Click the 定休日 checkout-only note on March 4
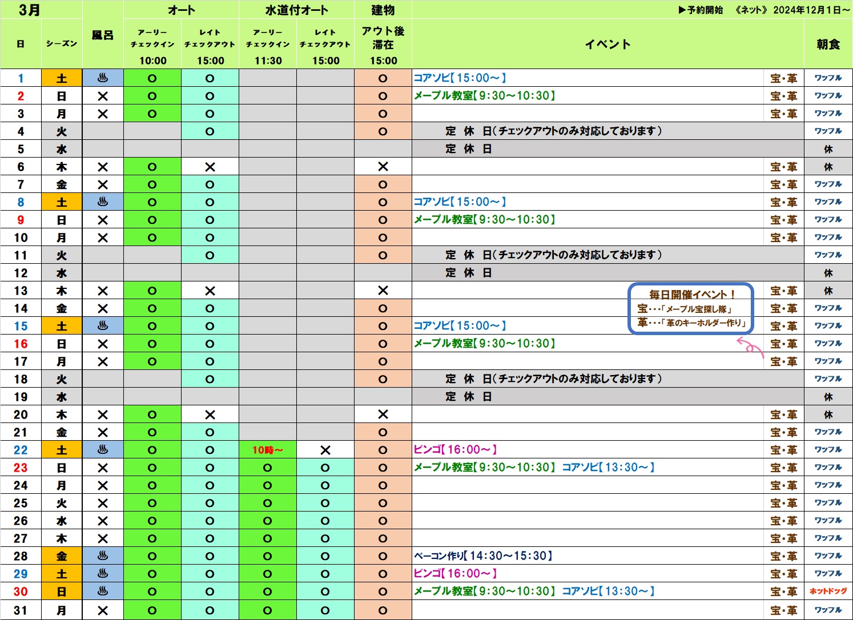Screen dimensions: 853x620 [x=554, y=131]
